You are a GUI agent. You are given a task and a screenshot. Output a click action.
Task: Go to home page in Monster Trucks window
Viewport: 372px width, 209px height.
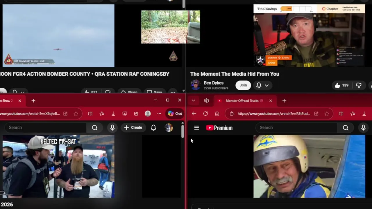[217, 114]
